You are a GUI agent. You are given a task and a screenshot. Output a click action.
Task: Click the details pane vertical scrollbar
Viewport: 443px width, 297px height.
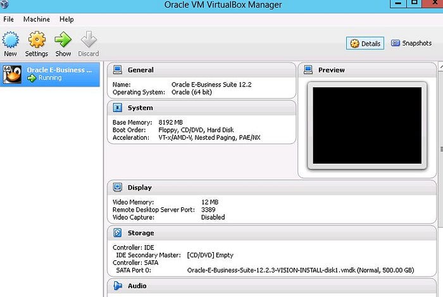[440, 148]
